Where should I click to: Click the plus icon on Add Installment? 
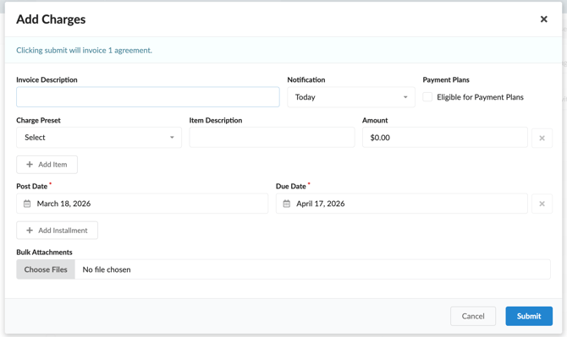click(30, 231)
